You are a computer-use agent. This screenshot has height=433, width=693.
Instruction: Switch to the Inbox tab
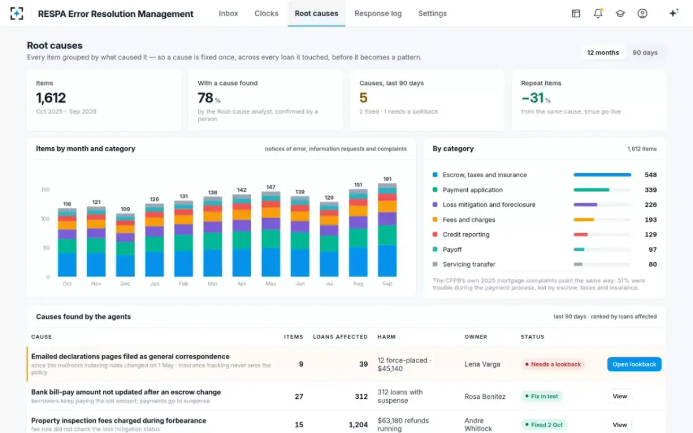[228, 13]
